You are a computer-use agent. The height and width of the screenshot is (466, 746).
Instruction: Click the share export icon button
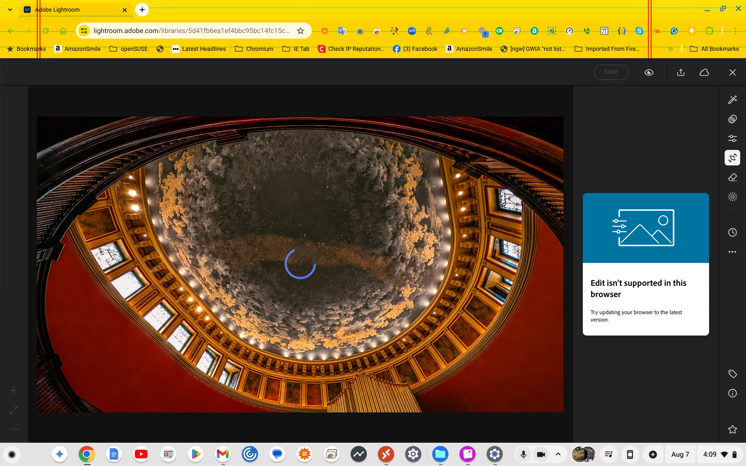(681, 73)
